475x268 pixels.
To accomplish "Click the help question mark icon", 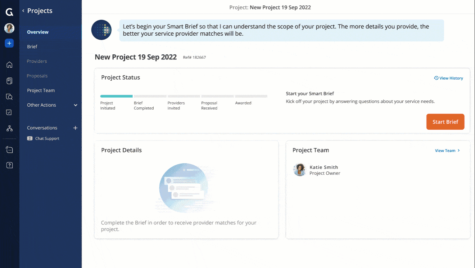I will point(9,165).
